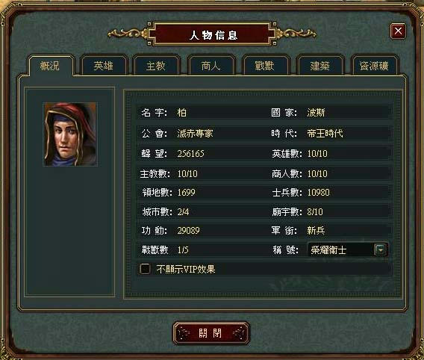Click the 聲望 value 256165
The height and width of the screenshot is (360, 424).
click(x=190, y=154)
